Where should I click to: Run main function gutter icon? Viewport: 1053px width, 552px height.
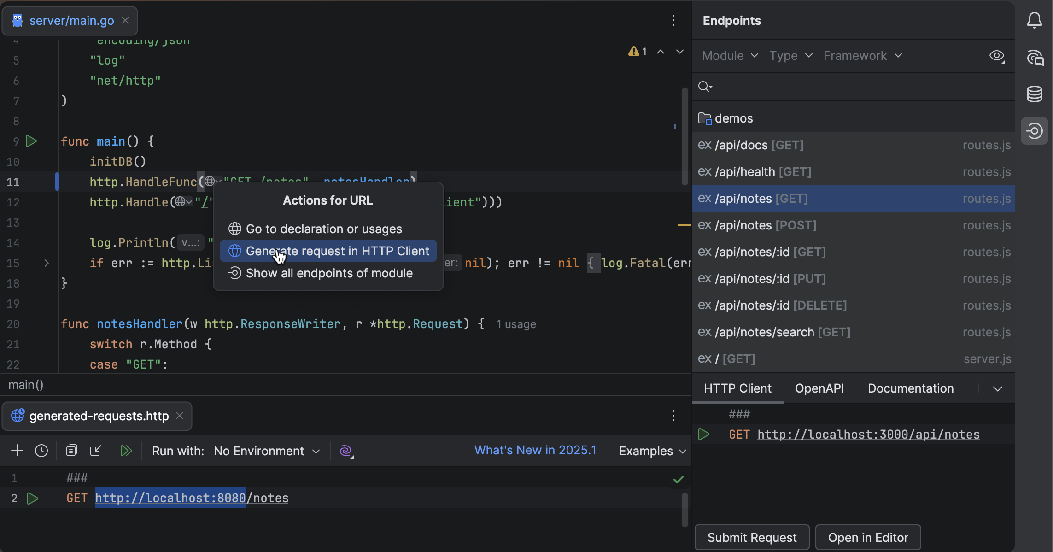31,141
